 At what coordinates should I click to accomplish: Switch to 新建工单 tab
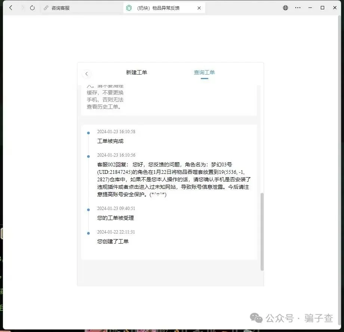tap(136, 72)
